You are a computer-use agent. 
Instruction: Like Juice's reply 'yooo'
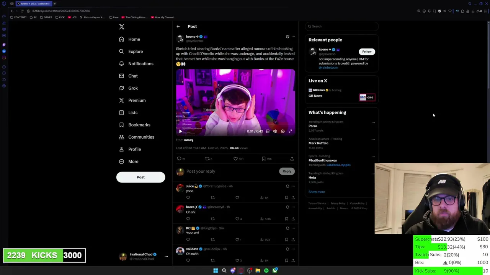click(237, 198)
